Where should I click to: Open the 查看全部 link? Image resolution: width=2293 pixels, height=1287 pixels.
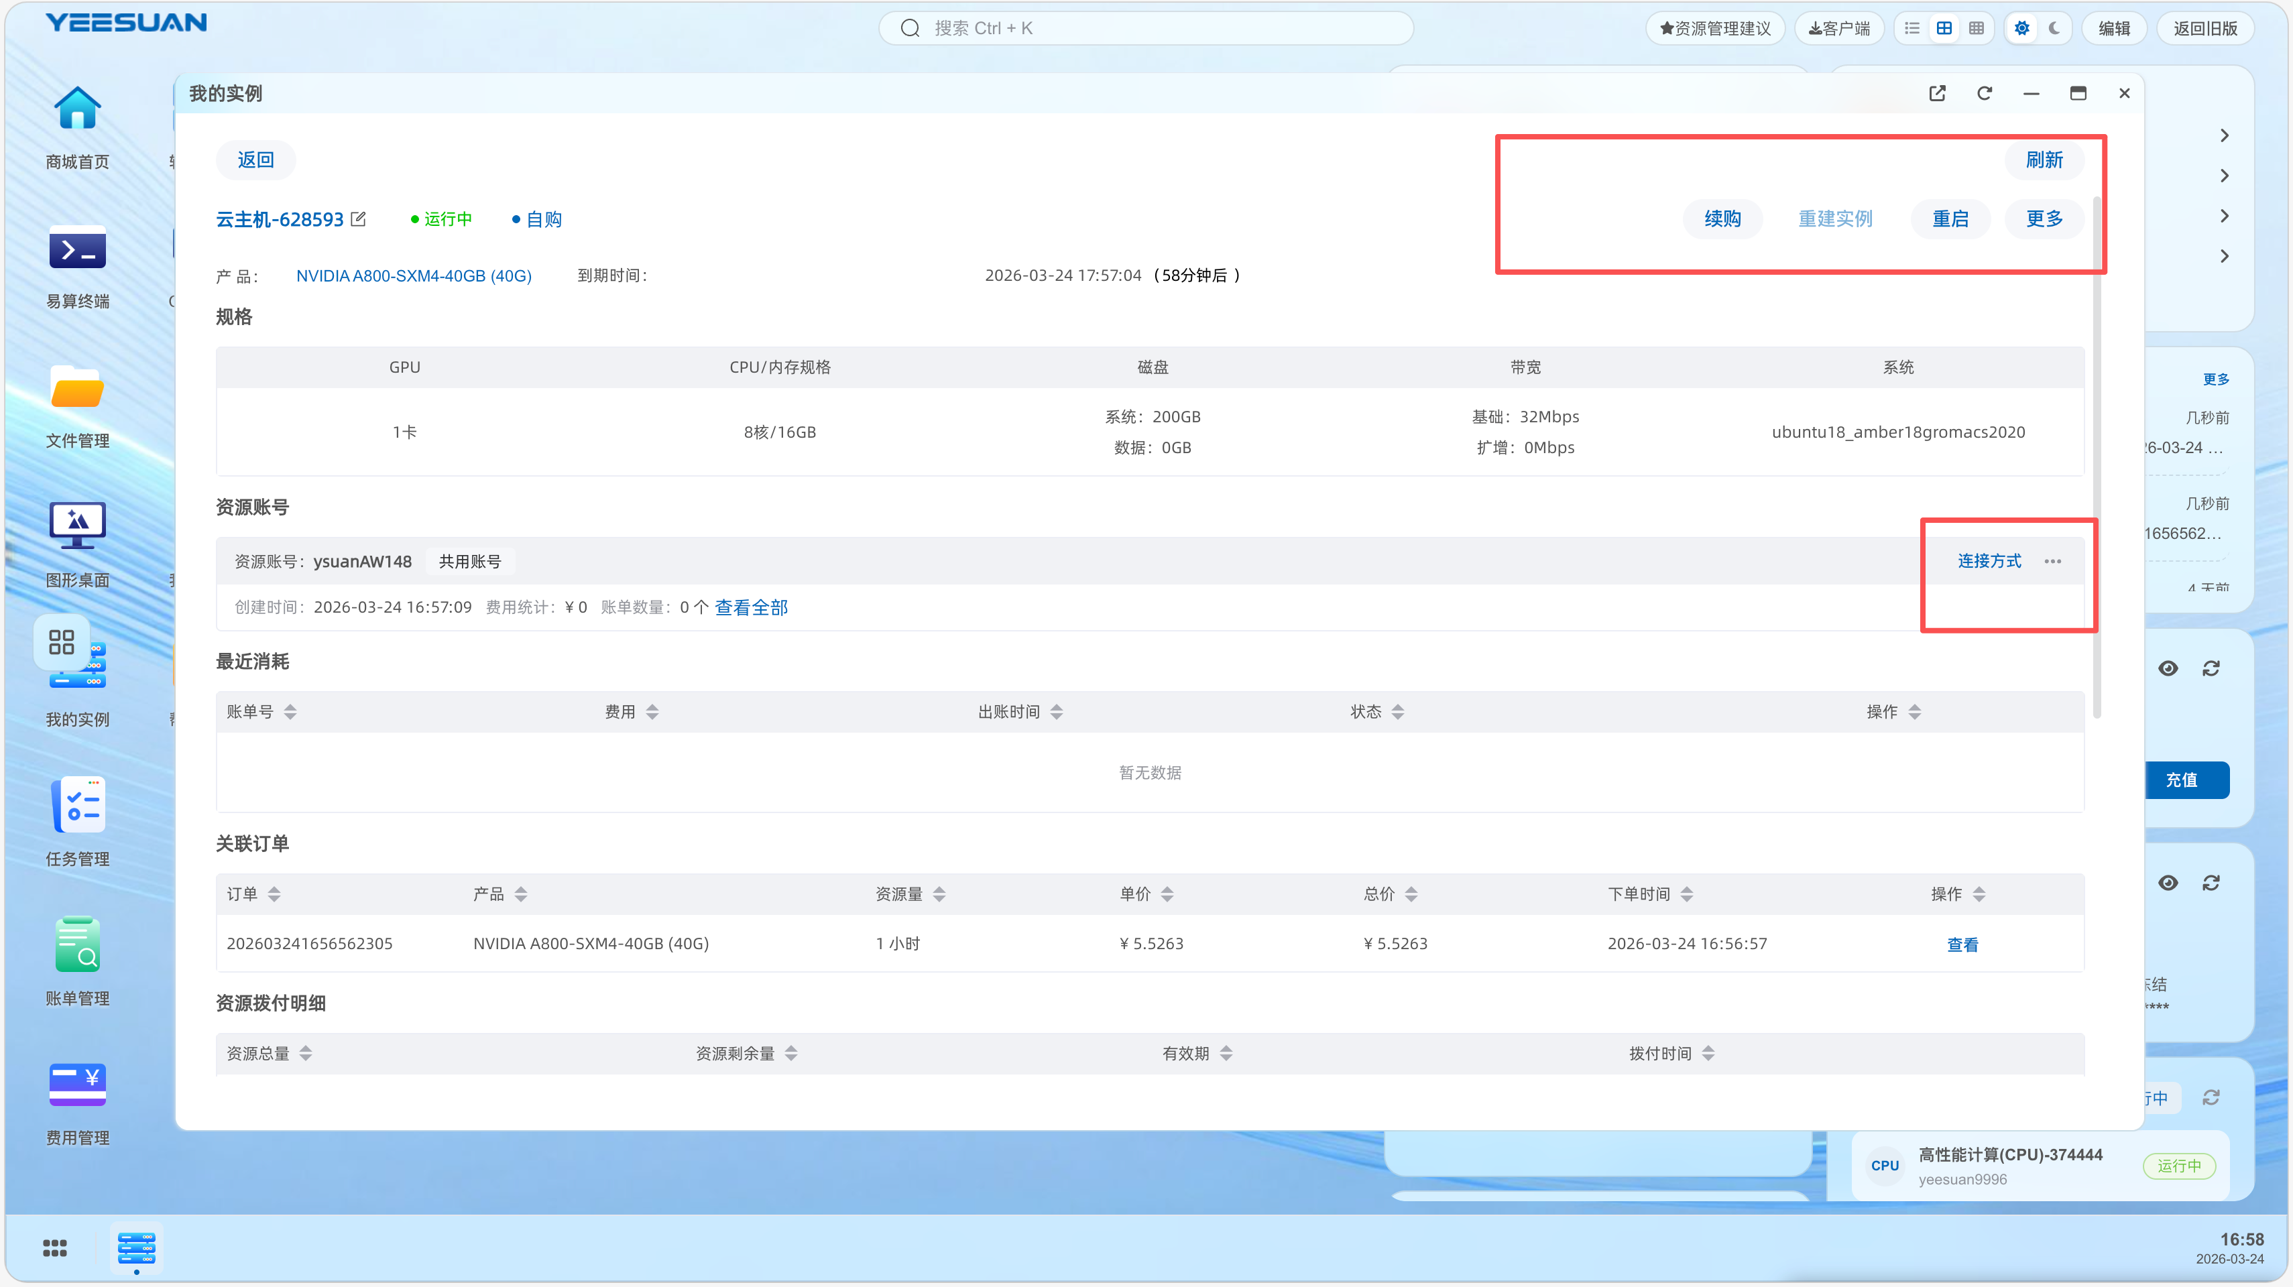point(752,608)
